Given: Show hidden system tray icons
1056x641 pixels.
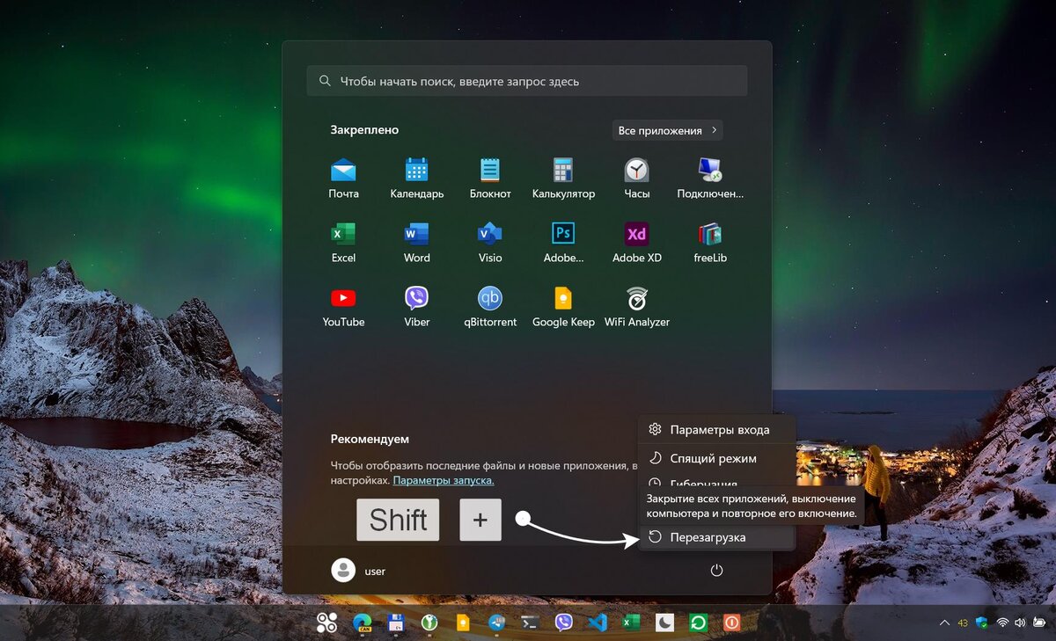Looking at the screenshot, I should [944, 623].
